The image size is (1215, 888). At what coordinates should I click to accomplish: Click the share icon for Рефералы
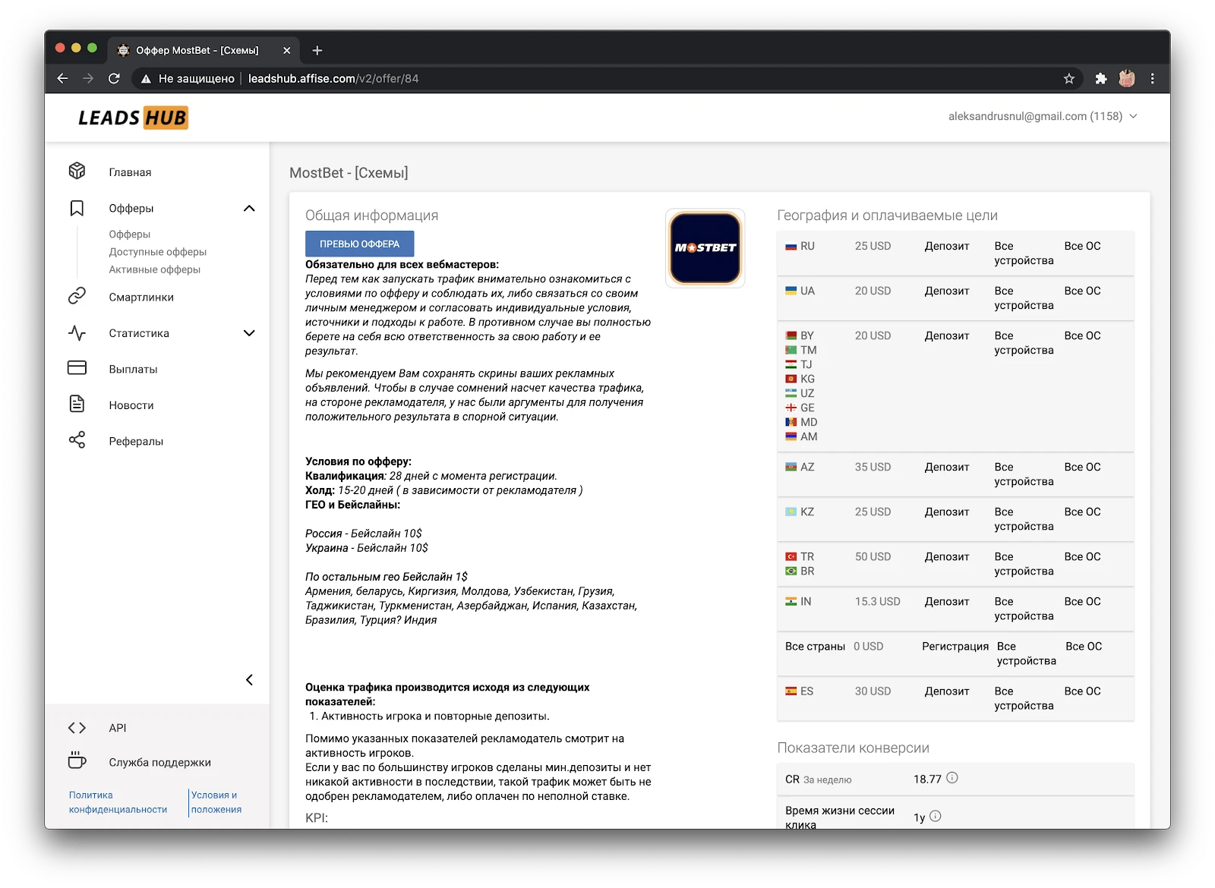coord(77,440)
